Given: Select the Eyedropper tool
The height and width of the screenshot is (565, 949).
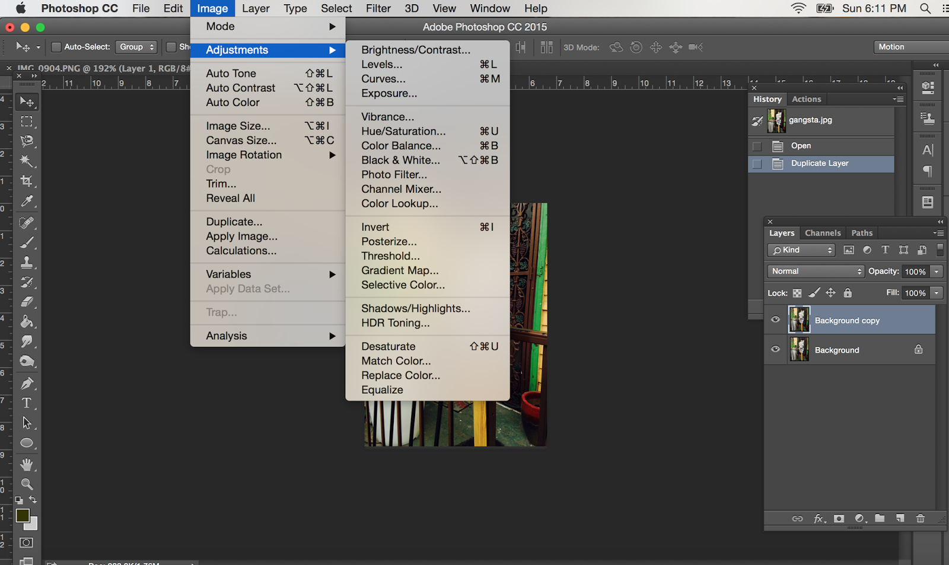Looking at the screenshot, I should pyautogui.click(x=27, y=201).
